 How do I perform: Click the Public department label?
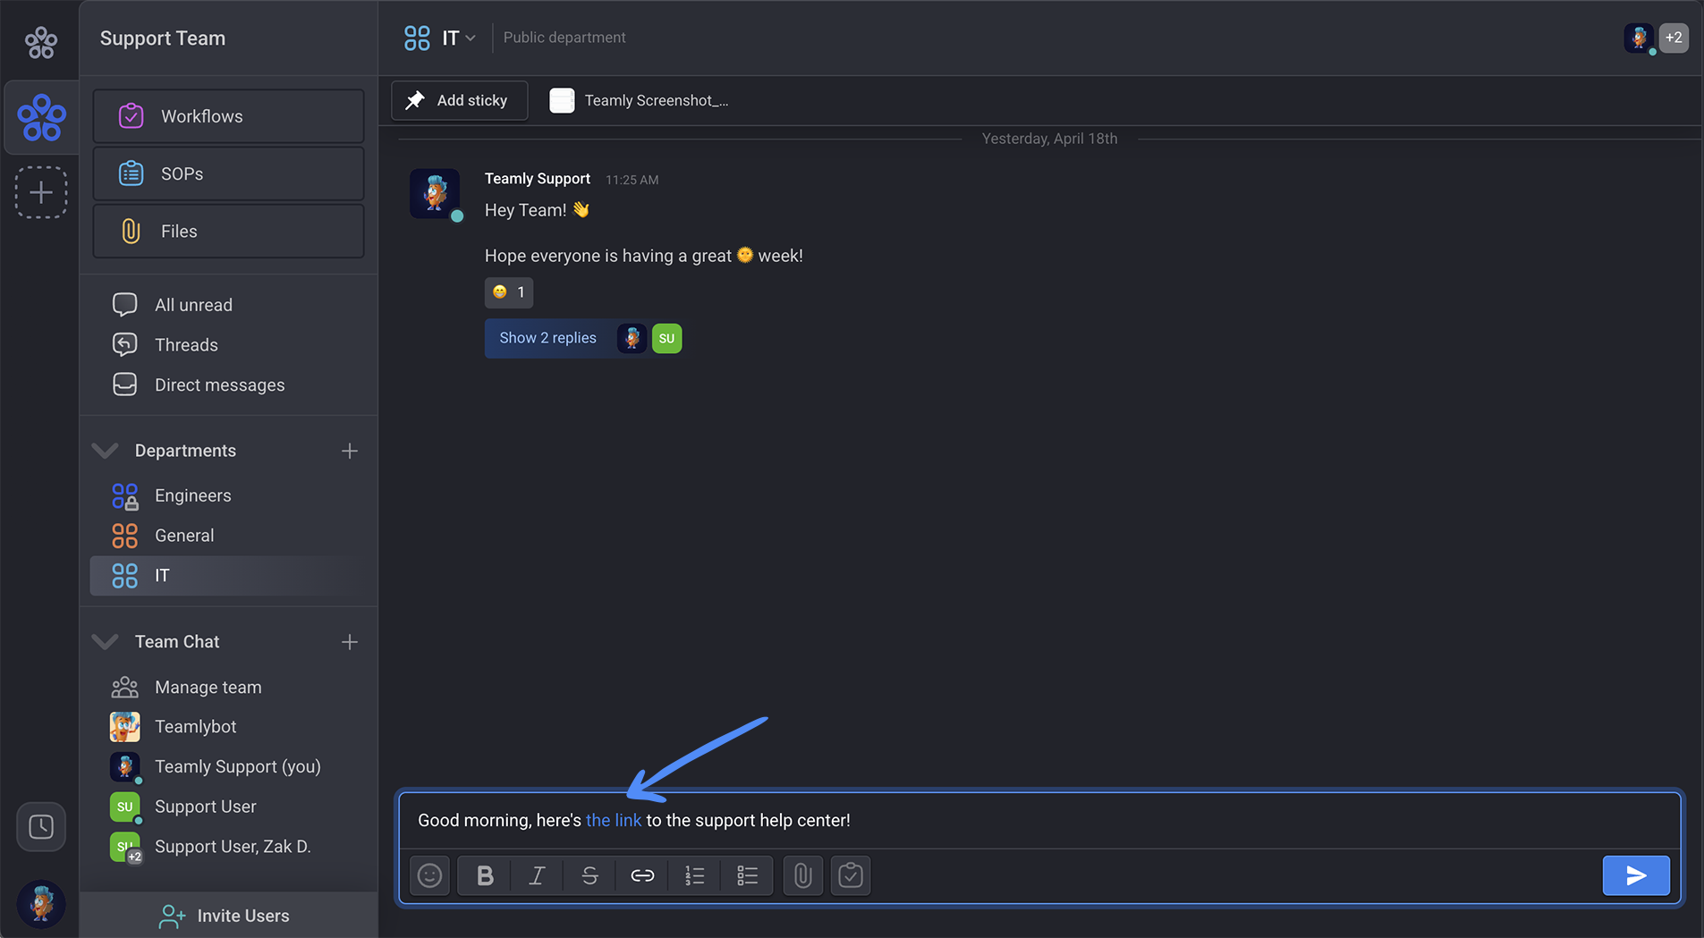564,38
